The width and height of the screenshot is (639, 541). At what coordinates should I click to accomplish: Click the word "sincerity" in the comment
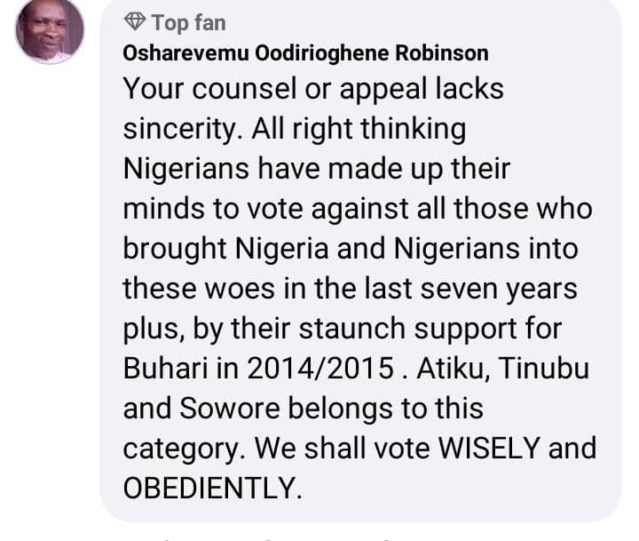click(174, 129)
